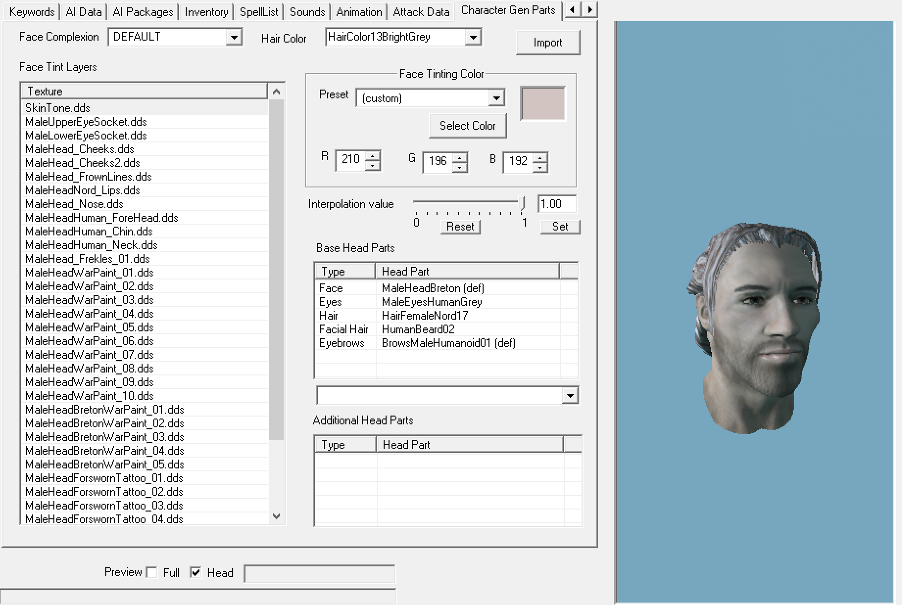Open the Attack Data tab
Viewport: 902px width, 605px height.
[x=421, y=12]
